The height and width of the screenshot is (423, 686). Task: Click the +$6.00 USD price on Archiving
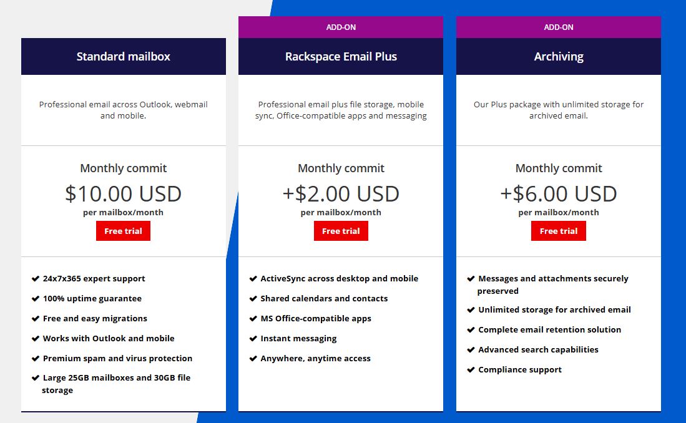point(558,193)
